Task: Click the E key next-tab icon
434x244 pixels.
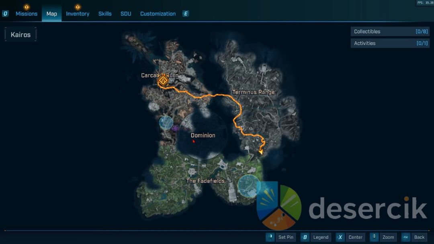Action: click(186, 14)
